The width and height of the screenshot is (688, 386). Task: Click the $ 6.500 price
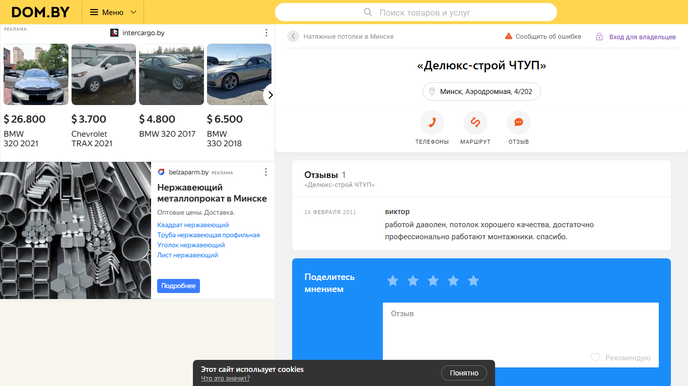pos(225,119)
